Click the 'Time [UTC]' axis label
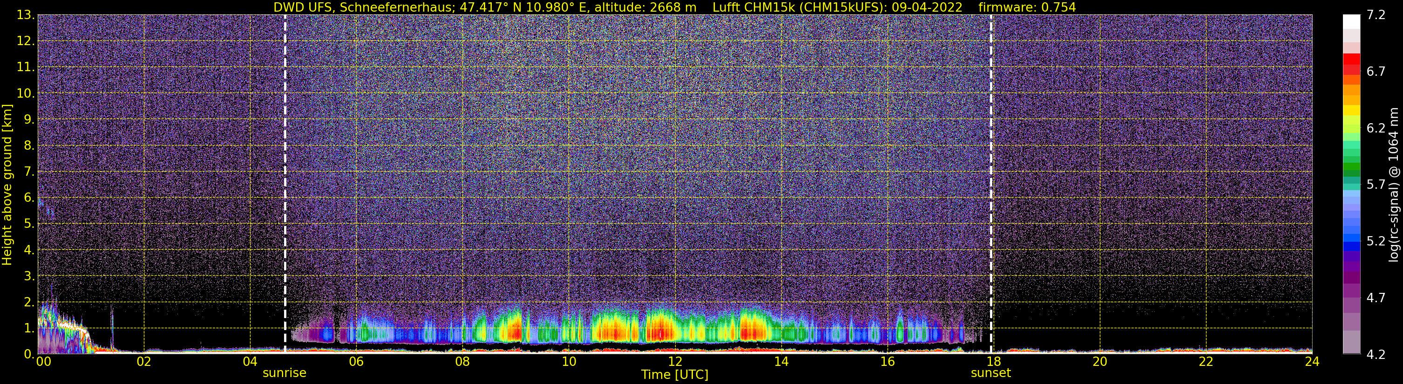This screenshot has height=384, width=1403. [675, 375]
